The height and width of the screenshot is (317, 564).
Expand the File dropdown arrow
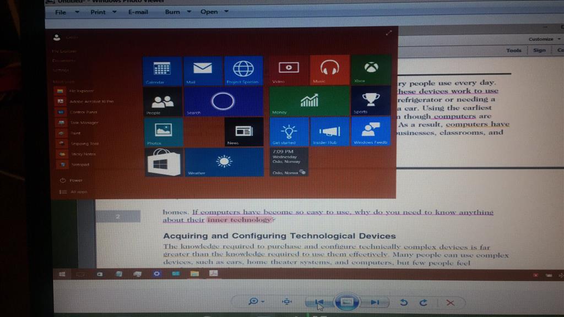77,12
